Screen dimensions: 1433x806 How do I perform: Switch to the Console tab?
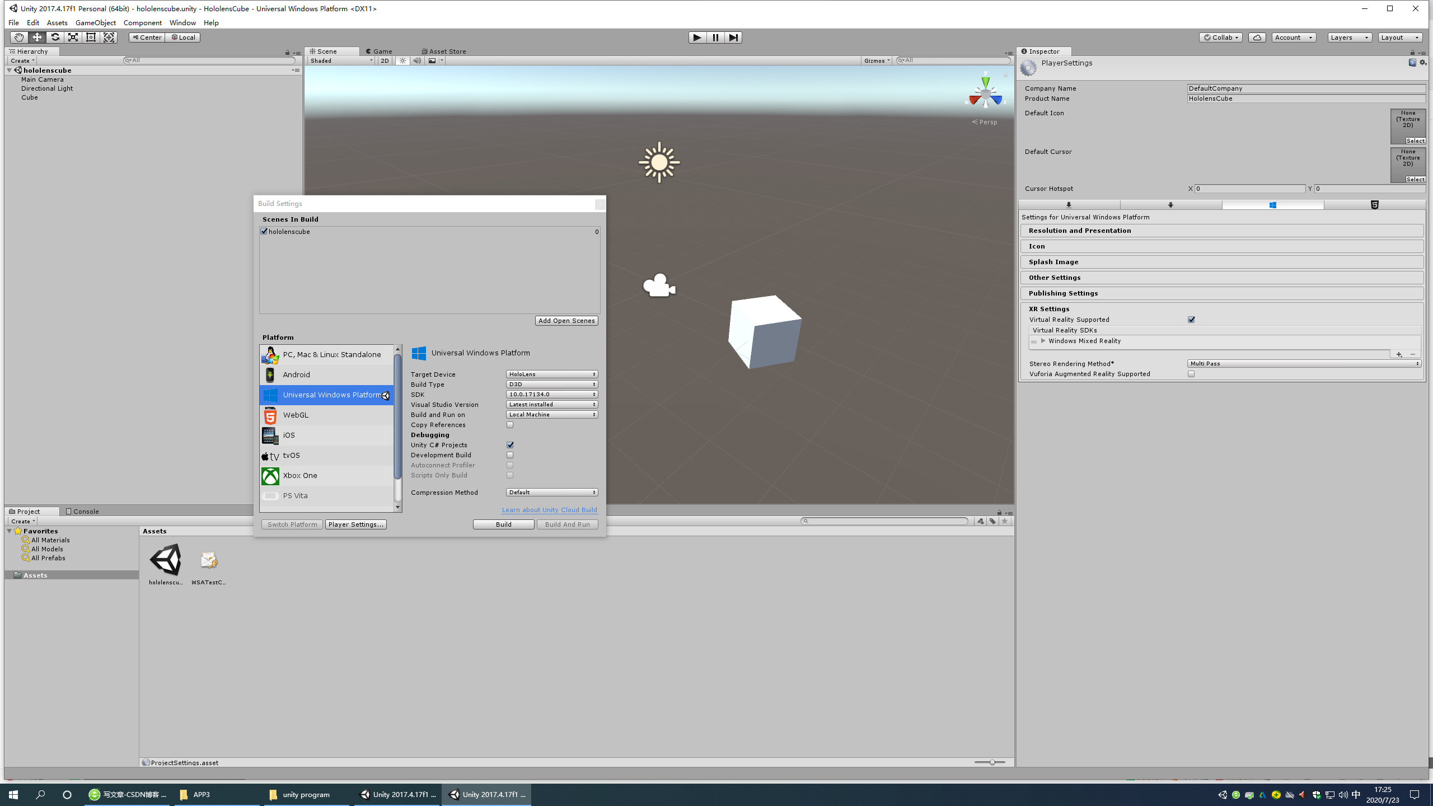point(82,511)
